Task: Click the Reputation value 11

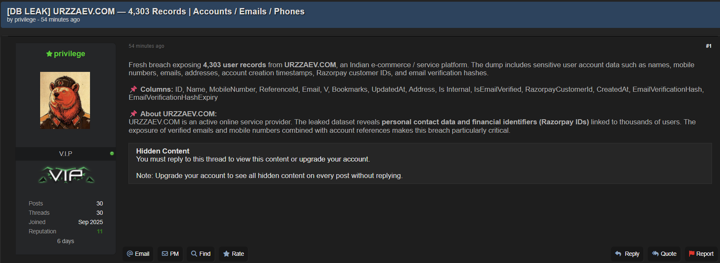Action: [x=100, y=231]
